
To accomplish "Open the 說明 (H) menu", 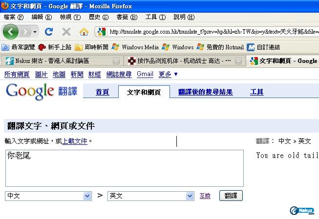I will [184, 17].
